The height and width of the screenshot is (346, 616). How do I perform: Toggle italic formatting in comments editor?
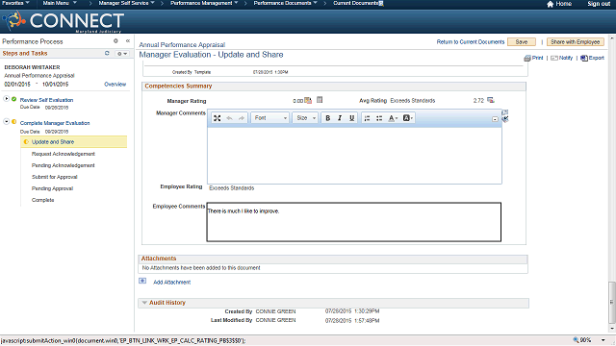pos(340,118)
